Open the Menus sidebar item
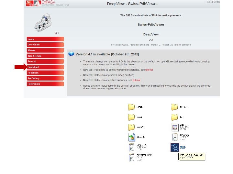The width and height of the screenshot is (233, 174). pyautogui.click(x=45, y=50)
